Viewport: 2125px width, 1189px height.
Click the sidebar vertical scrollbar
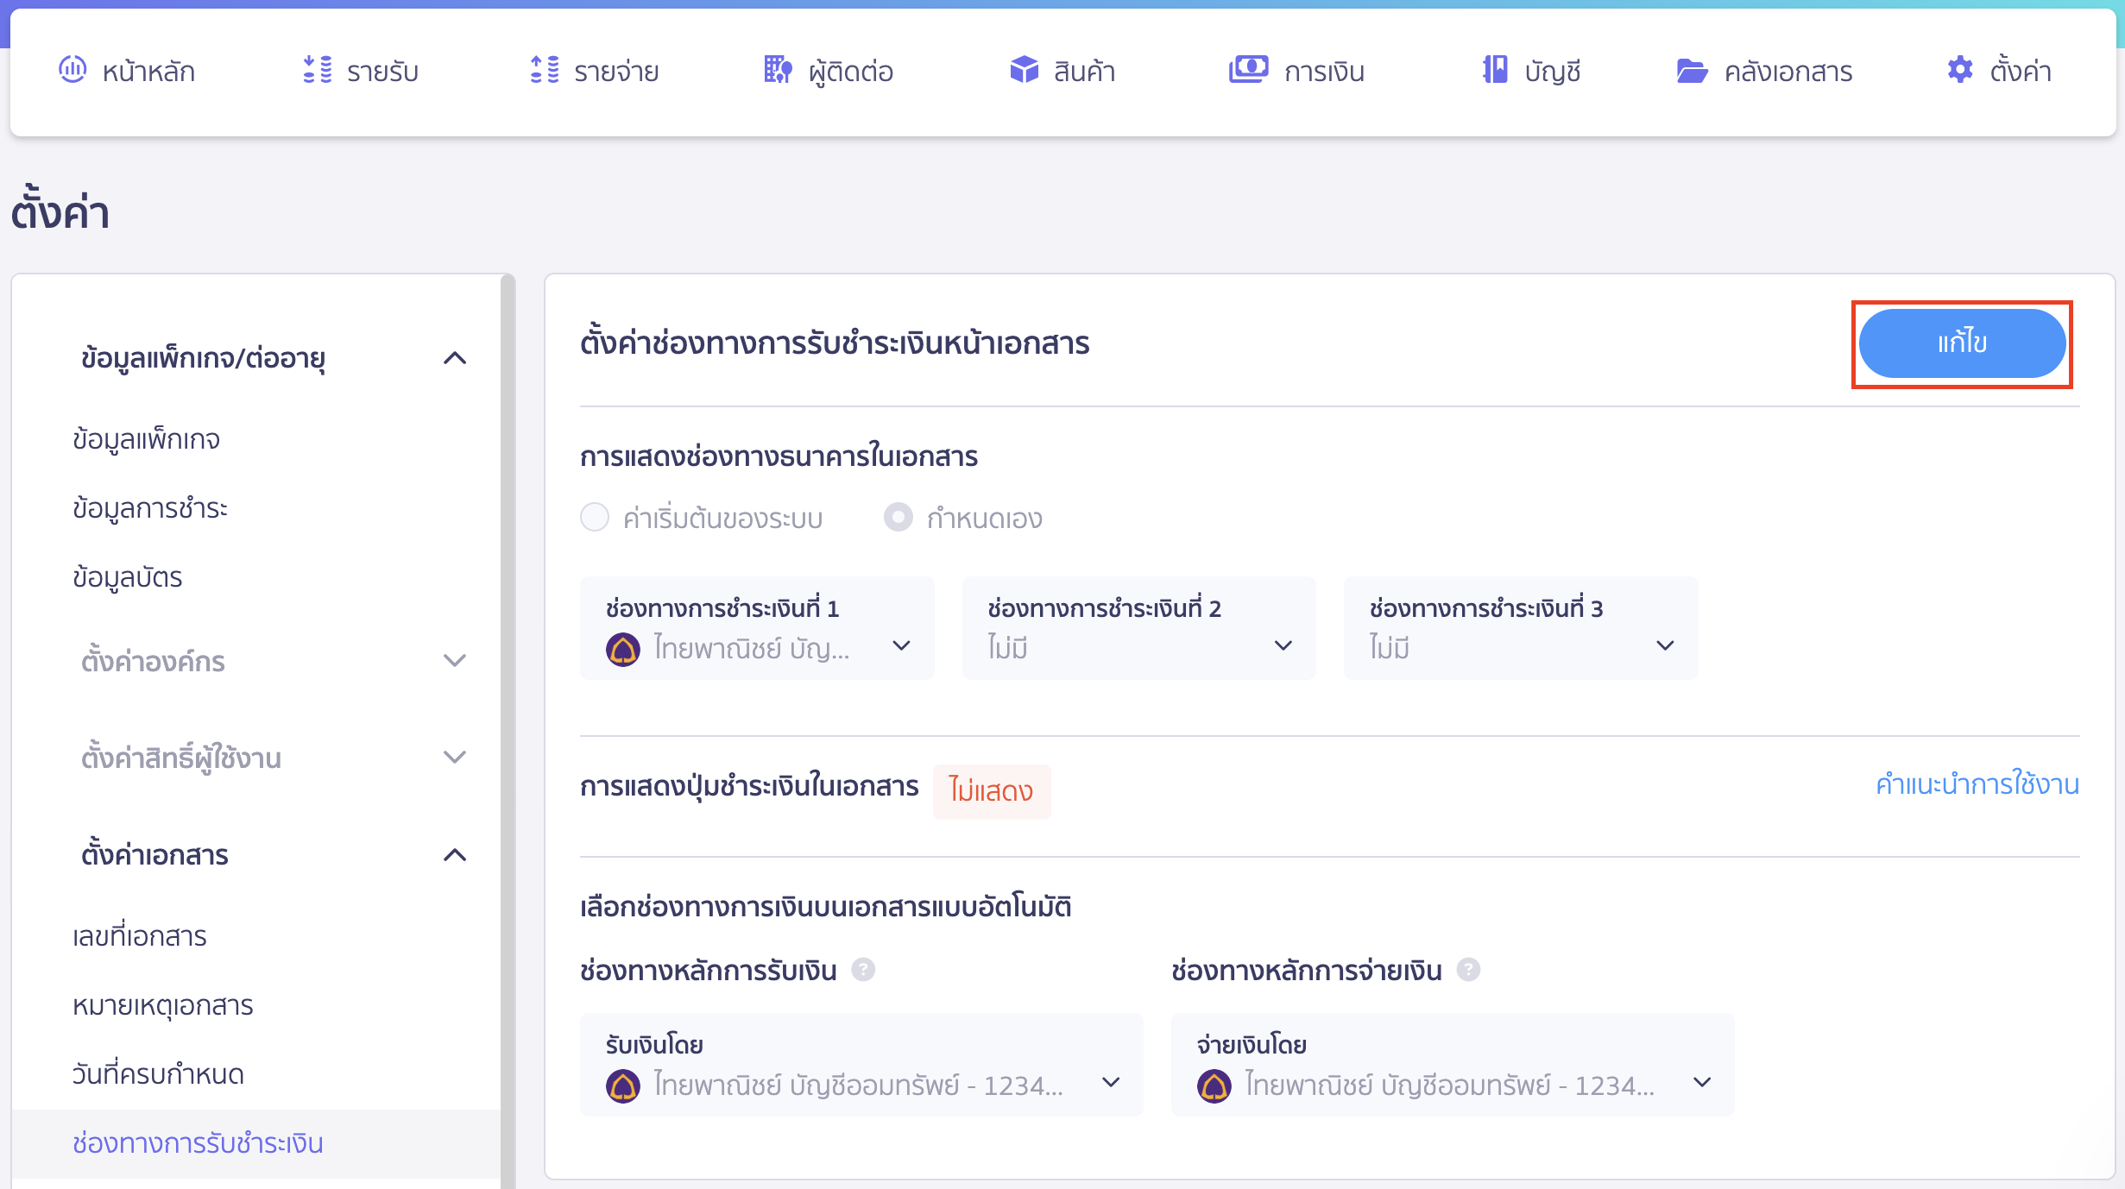pyautogui.click(x=508, y=732)
